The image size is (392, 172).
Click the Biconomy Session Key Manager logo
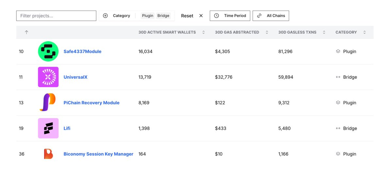click(x=48, y=154)
